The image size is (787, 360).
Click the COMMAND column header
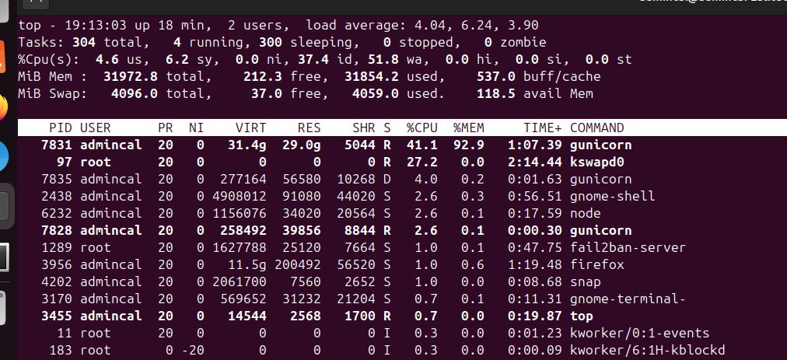click(x=597, y=128)
